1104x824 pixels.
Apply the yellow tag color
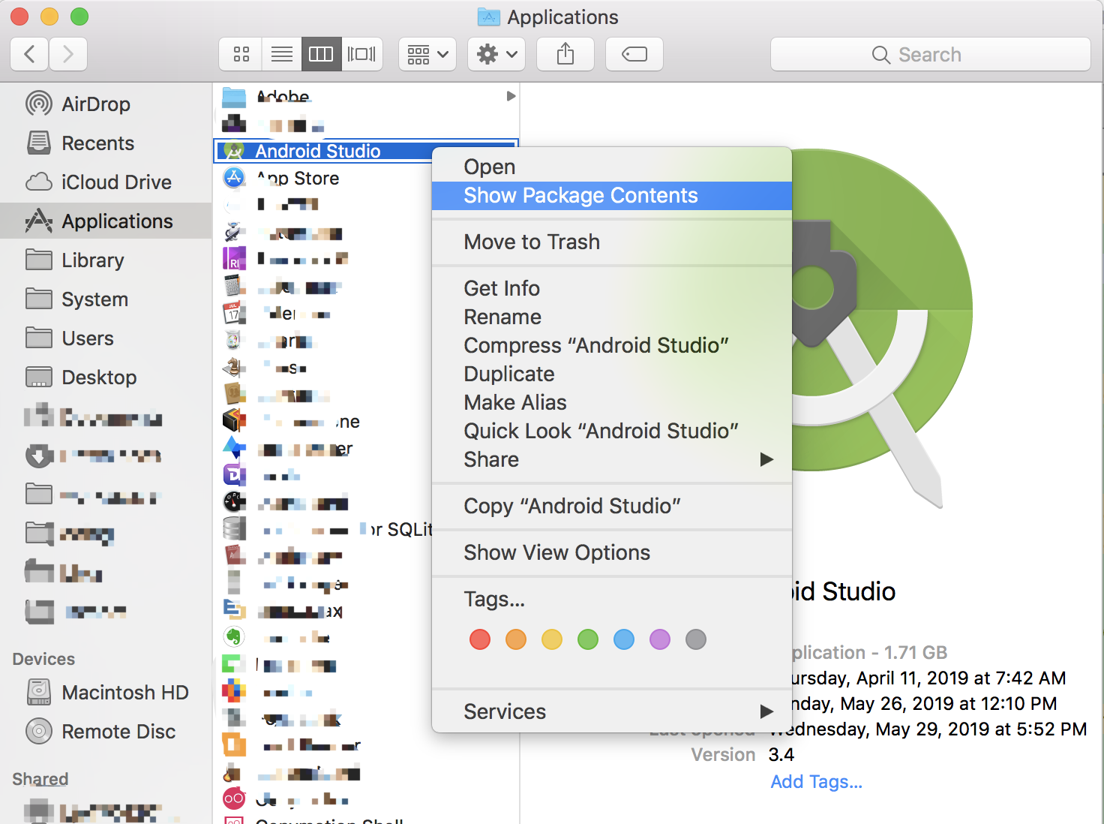click(552, 639)
